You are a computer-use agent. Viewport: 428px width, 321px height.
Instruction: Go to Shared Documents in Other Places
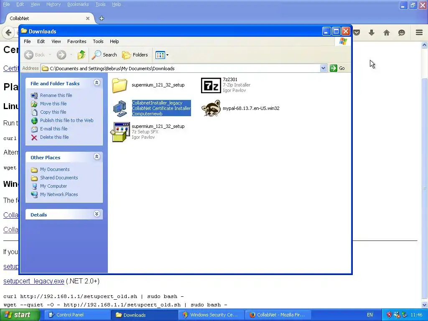[x=59, y=178]
